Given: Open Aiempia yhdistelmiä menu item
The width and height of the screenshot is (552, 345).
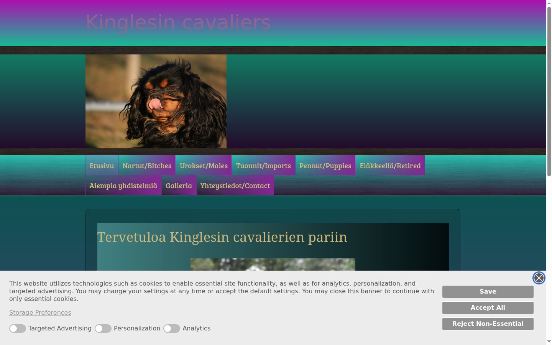Looking at the screenshot, I should click(123, 186).
